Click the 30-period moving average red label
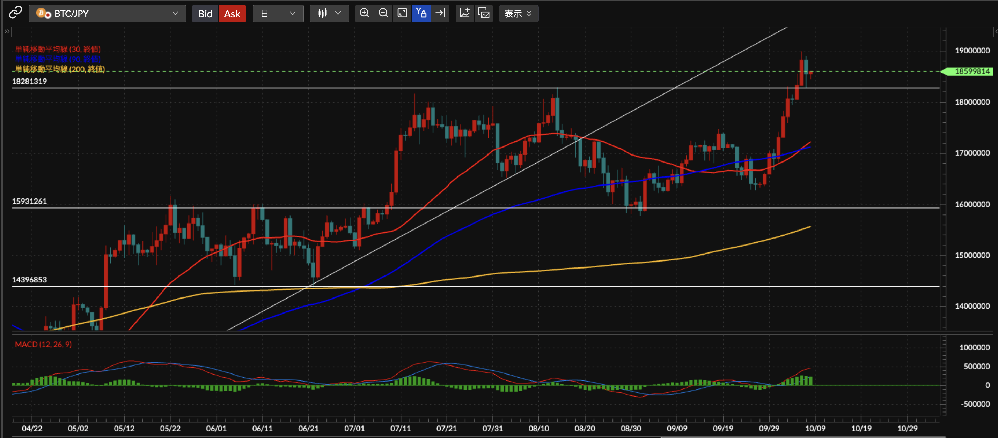This screenshot has width=998, height=438. (58, 49)
